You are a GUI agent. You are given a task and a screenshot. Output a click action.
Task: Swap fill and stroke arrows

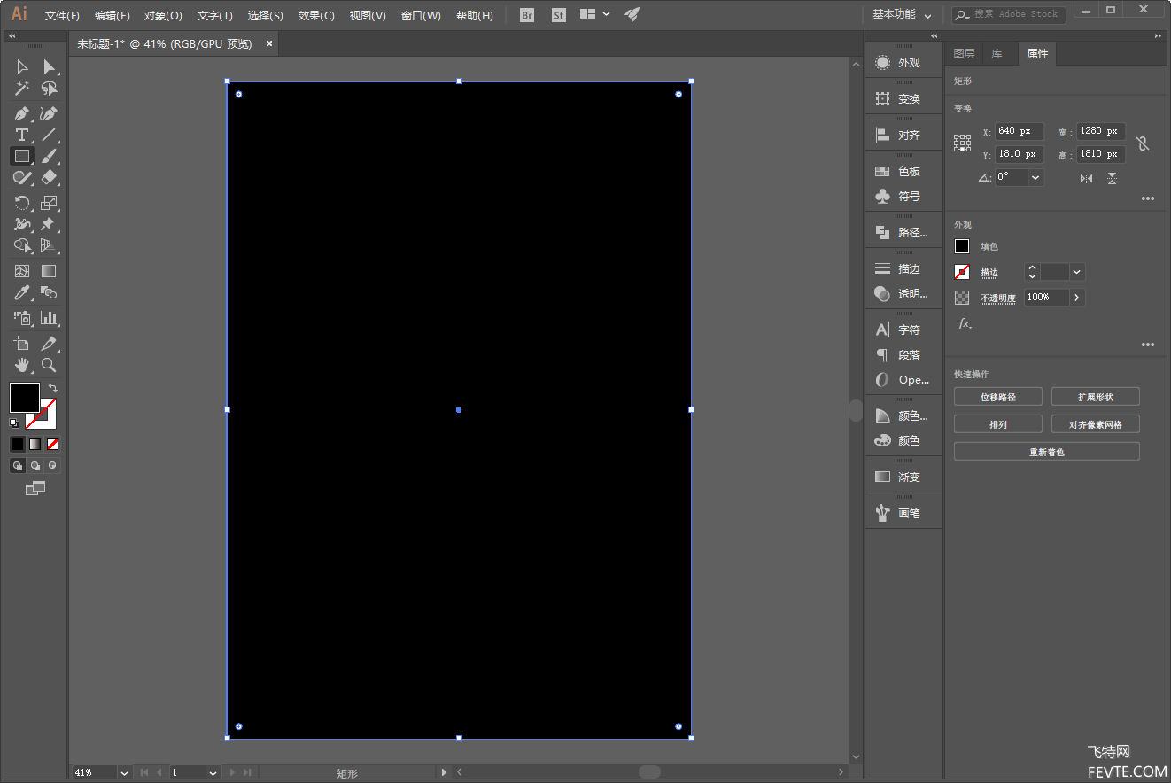click(x=53, y=388)
